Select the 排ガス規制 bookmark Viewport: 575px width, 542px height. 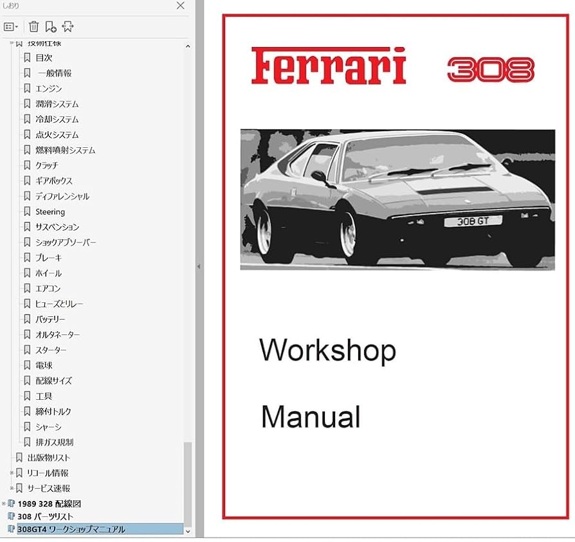tap(54, 442)
